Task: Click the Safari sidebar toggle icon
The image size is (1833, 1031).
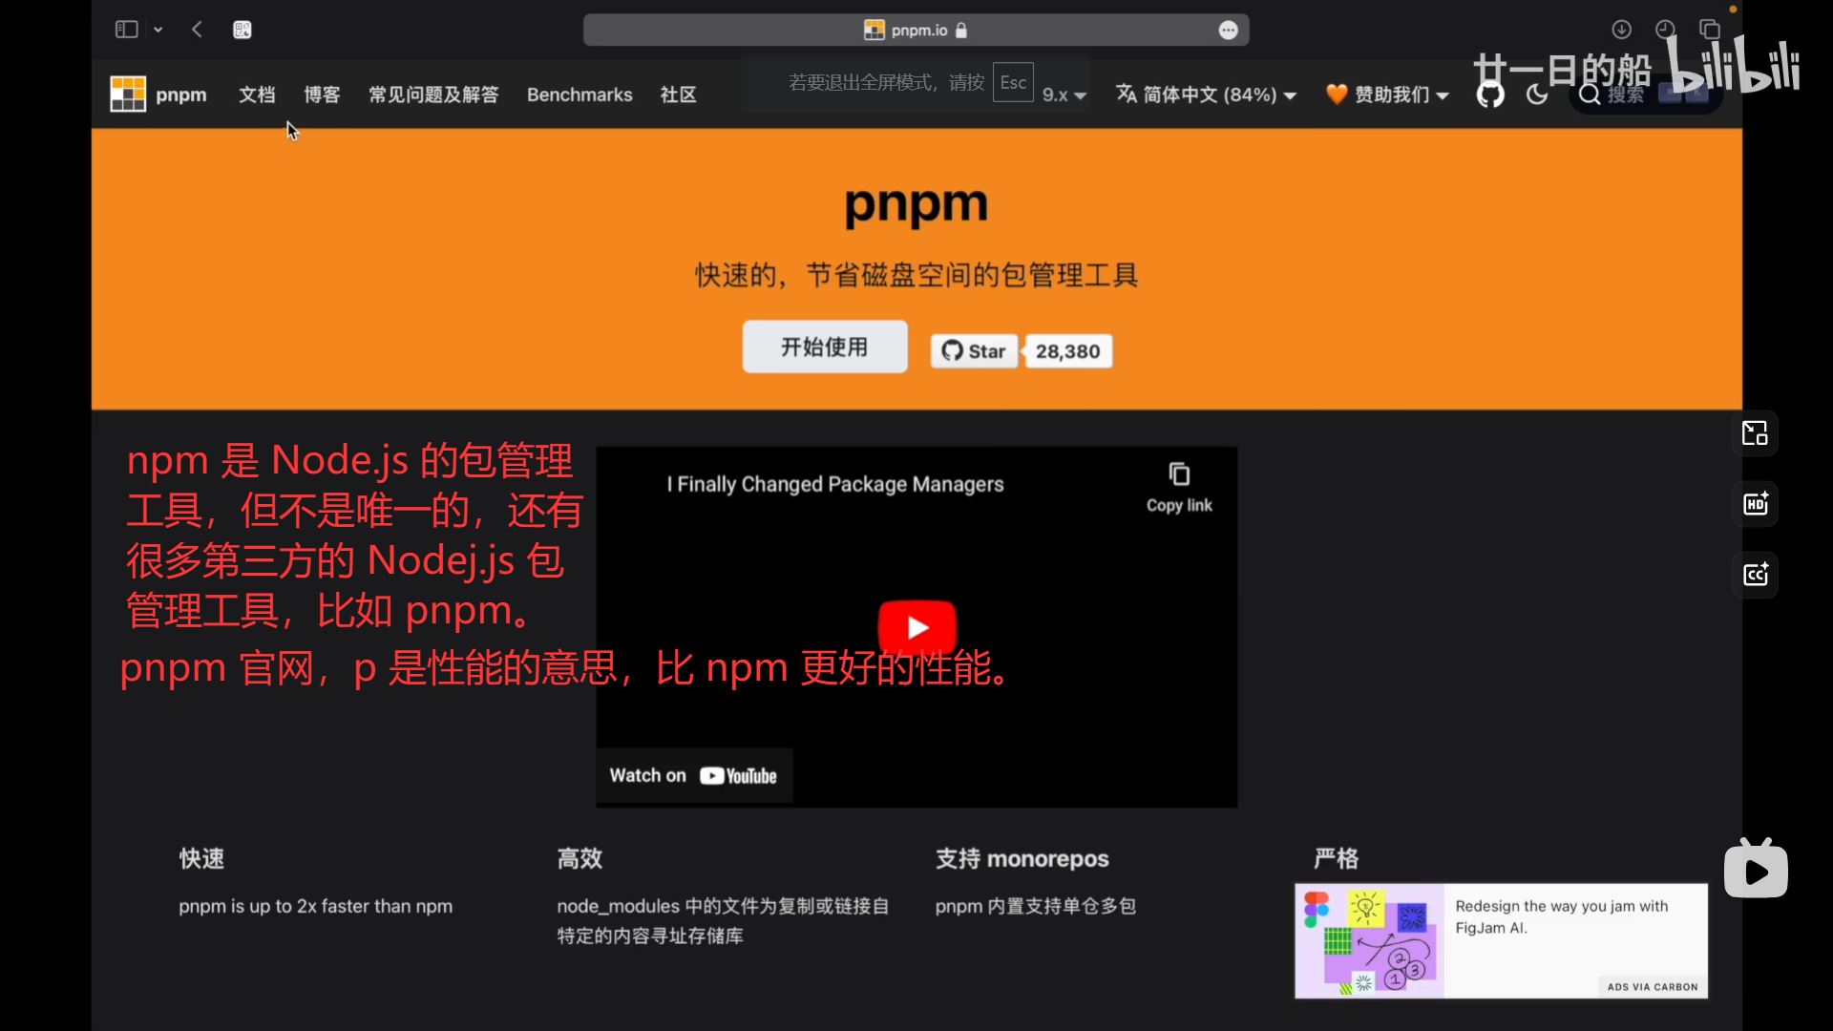Action: (127, 30)
